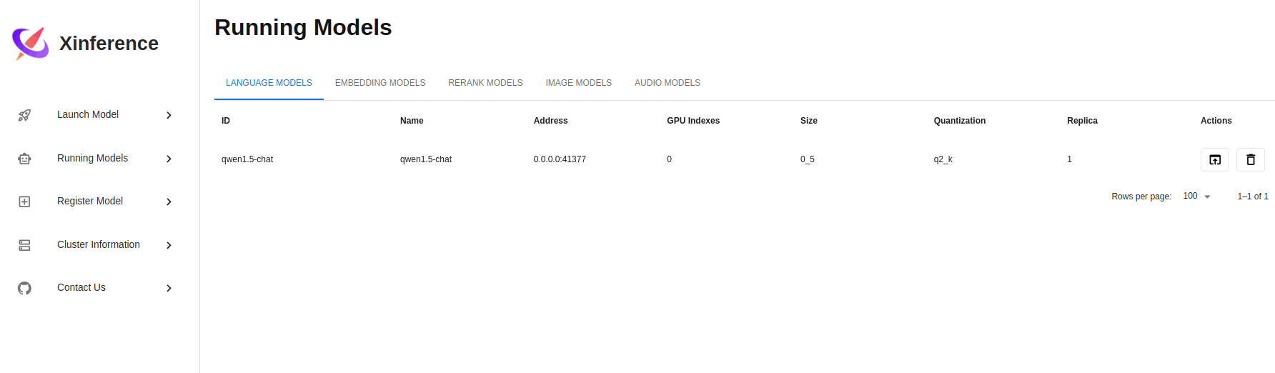Click the Rows per page label
Screen dimensions: 1275x373
click(1141, 197)
